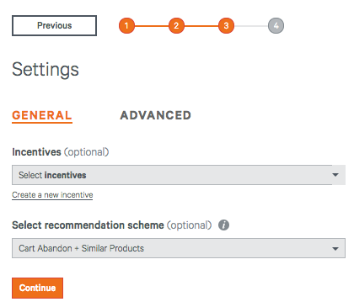Go back with the Previous button

point(54,25)
